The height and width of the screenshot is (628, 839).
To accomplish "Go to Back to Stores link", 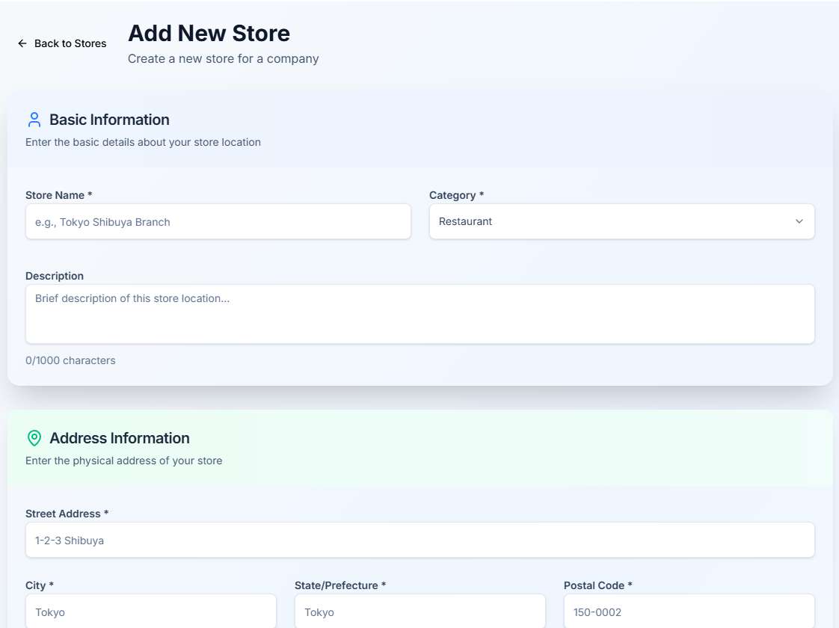I will [x=70, y=43].
